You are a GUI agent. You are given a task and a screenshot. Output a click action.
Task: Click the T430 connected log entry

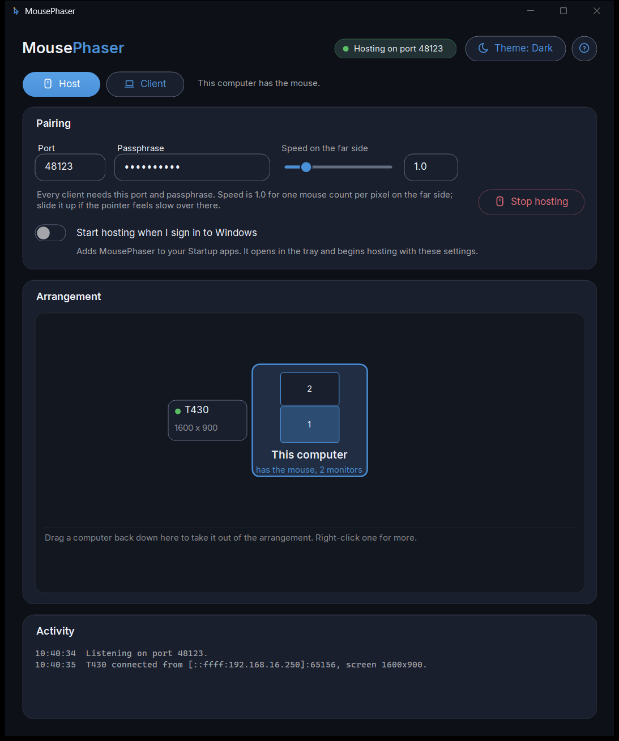[231, 665]
